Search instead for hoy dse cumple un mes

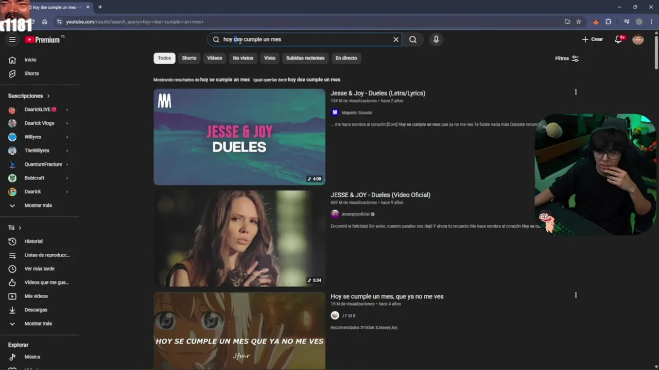(314, 80)
